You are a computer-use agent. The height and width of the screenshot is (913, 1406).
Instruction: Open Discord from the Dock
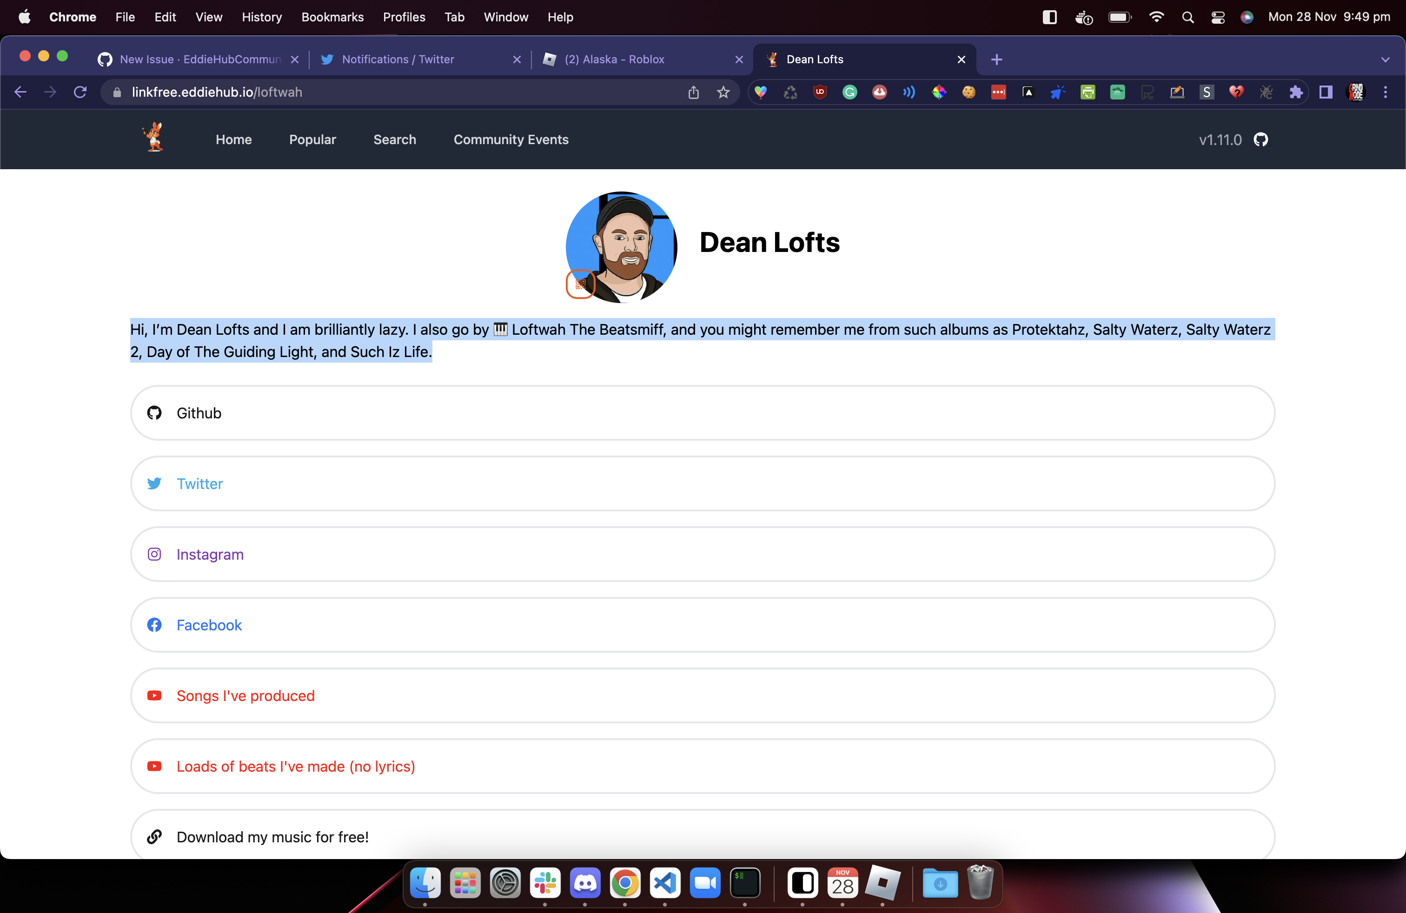pos(584,883)
